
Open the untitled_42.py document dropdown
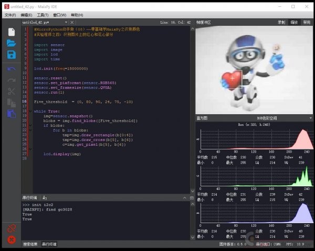point(66,22)
